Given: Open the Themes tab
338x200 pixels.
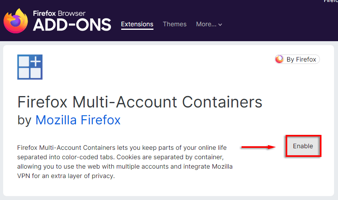Looking at the screenshot, I should pyautogui.click(x=175, y=24).
